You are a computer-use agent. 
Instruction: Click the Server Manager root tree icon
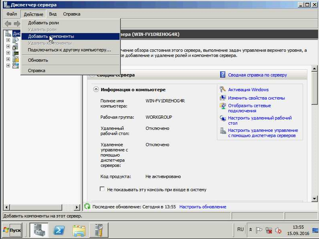8,33
